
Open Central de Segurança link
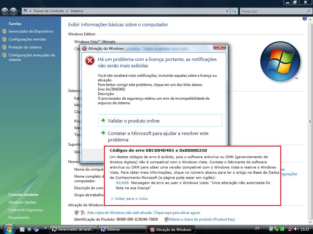(x=26, y=210)
